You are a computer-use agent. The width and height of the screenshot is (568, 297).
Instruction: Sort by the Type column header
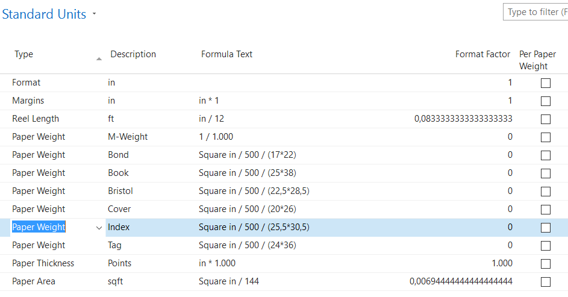tap(24, 54)
